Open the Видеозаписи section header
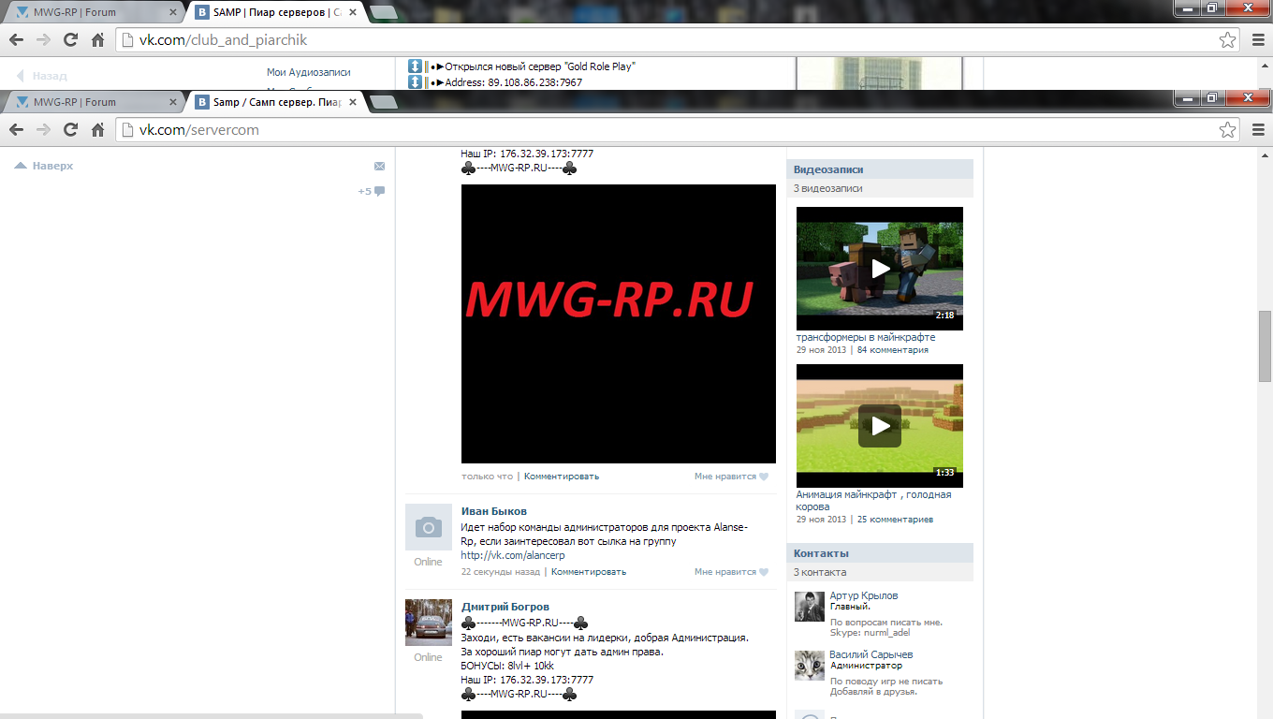The height and width of the screenshot is (719, 1273). click(880, 169)
